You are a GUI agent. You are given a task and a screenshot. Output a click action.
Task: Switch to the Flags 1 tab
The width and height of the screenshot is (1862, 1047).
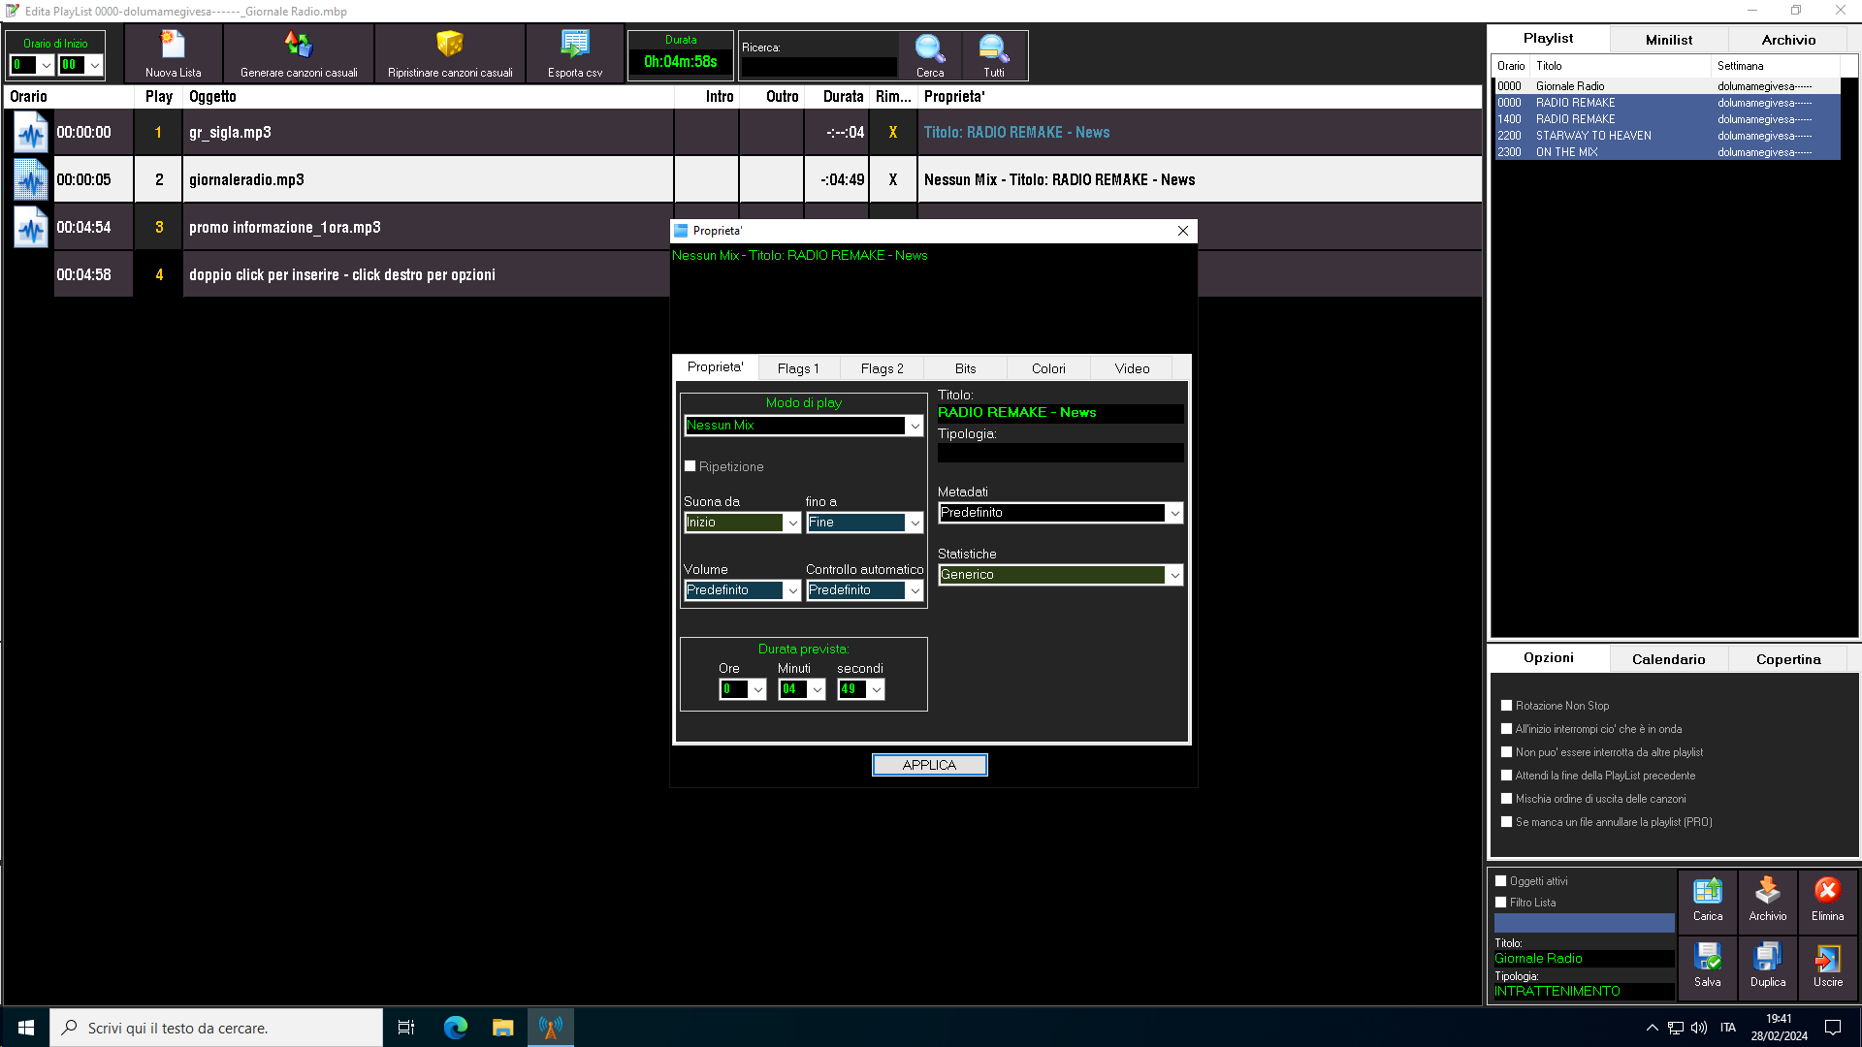(x=798, y=368)
